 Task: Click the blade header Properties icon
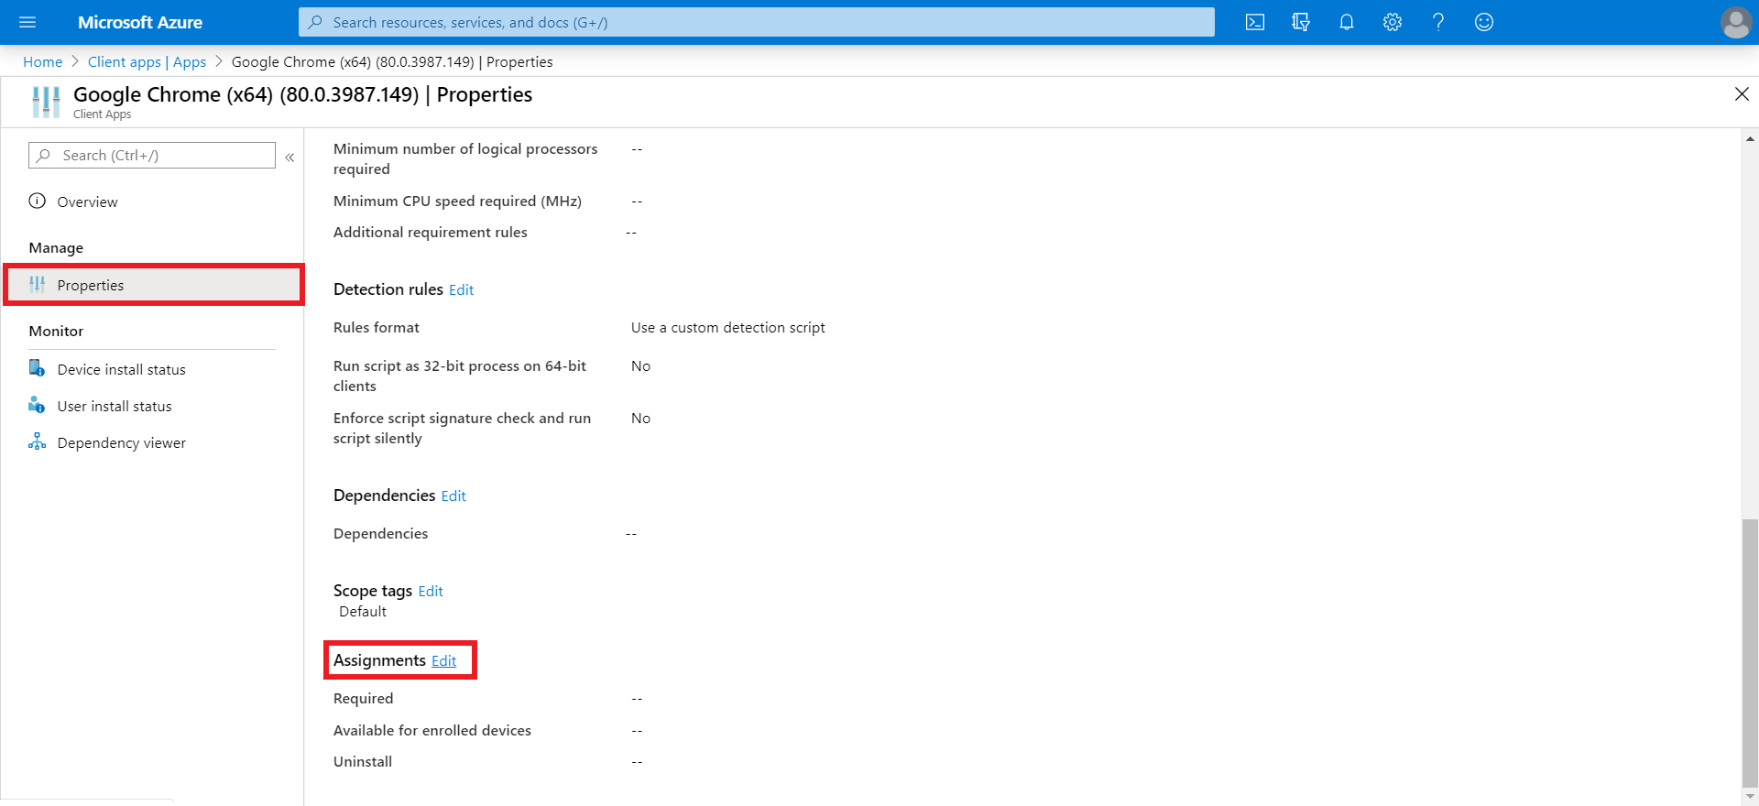click(x=46, y=102)
